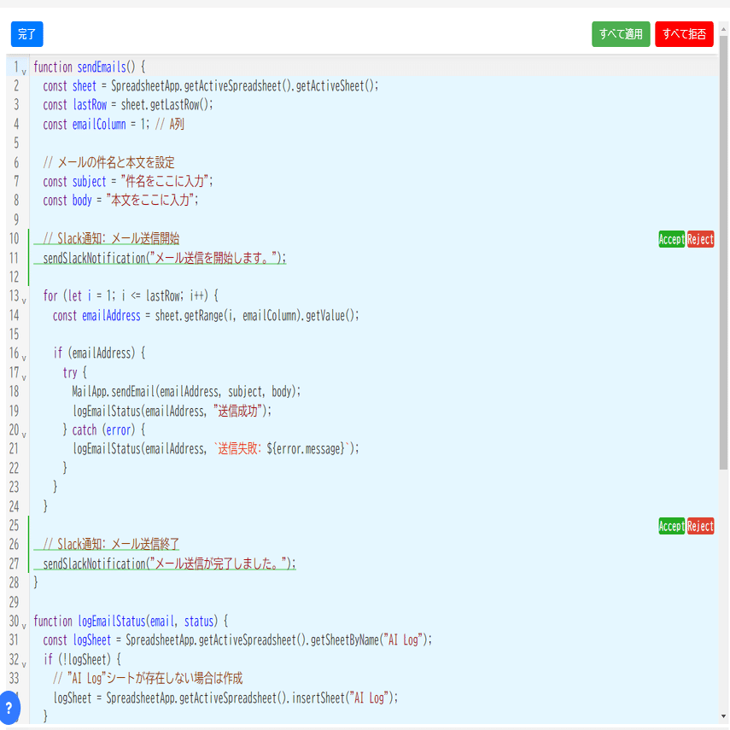Click line number 28 in the gutter
The height and width of the screenshot is (730, 730).
click(x=14, y=583)
